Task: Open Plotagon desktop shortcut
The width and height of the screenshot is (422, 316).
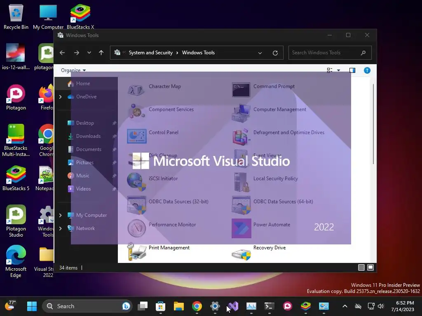Action: click(16, 98)
